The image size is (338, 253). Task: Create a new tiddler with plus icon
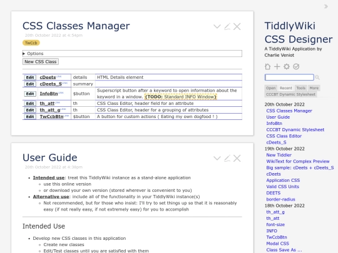pyautogui.click(x=277, y=66)
